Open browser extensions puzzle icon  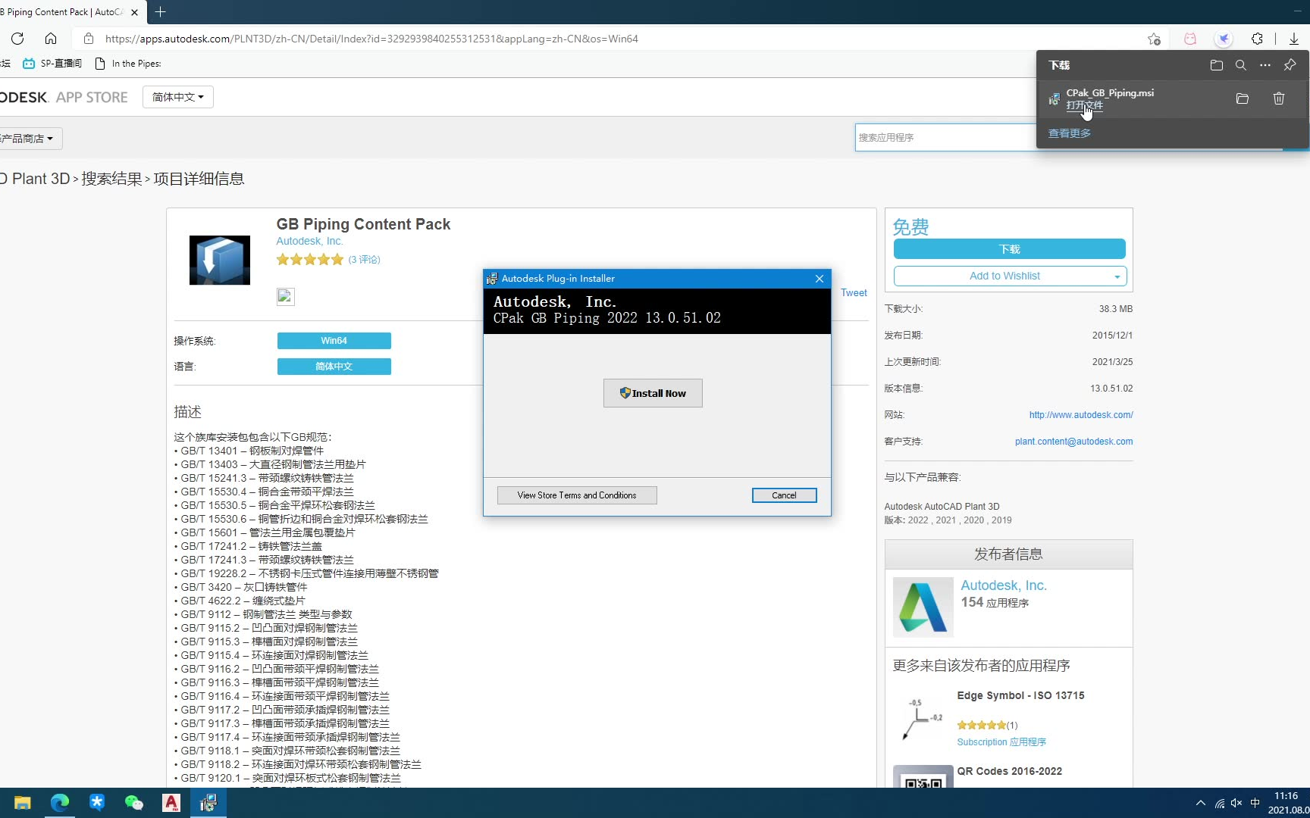[x=1257, y=39]
